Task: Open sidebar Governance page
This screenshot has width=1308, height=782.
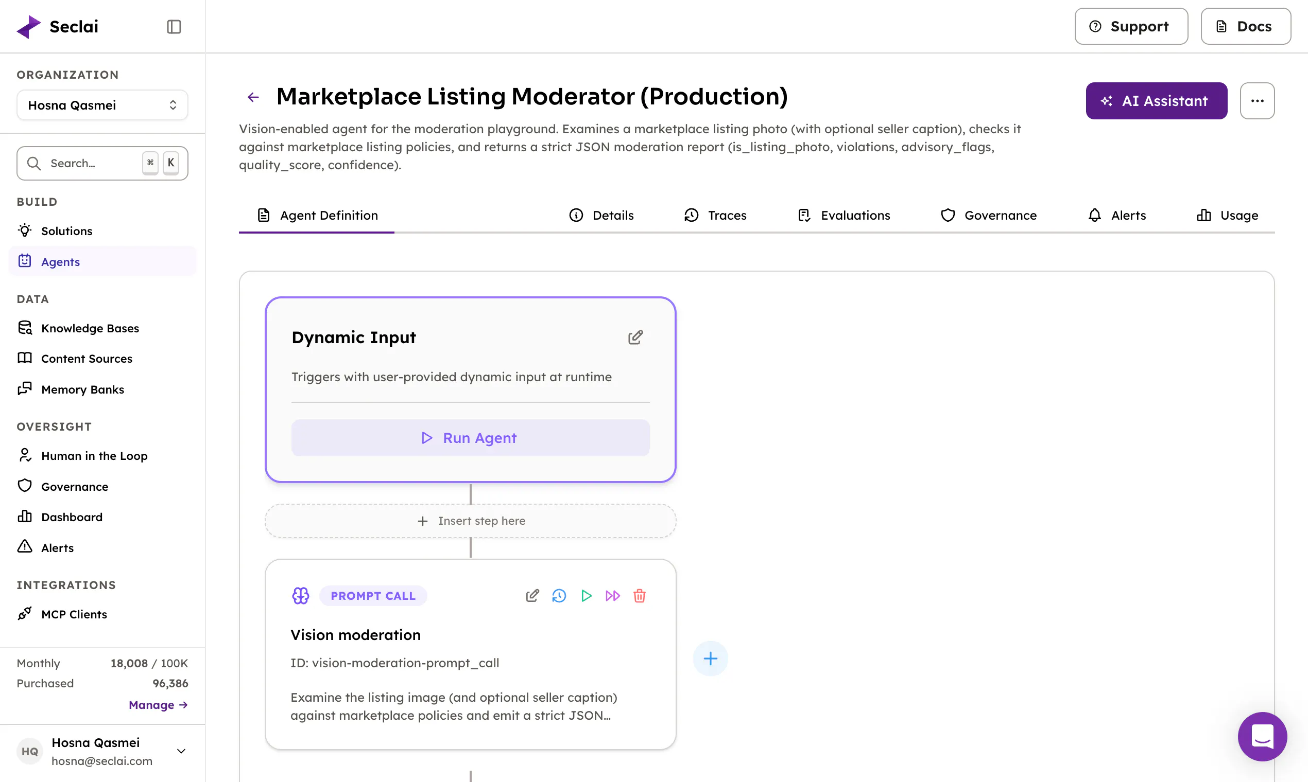Action: tap(102, 486)
